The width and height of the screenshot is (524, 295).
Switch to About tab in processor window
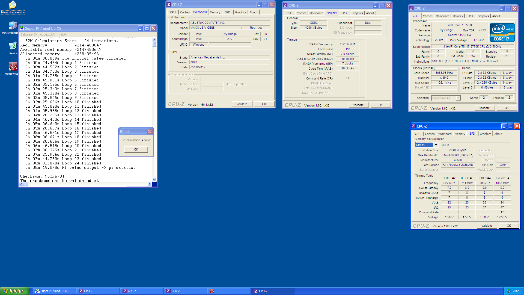[x=496, y=16]
